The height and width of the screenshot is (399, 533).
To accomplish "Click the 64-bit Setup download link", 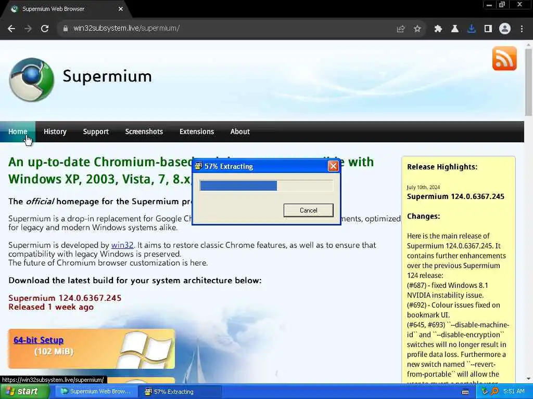I will [x=39, y=340].
